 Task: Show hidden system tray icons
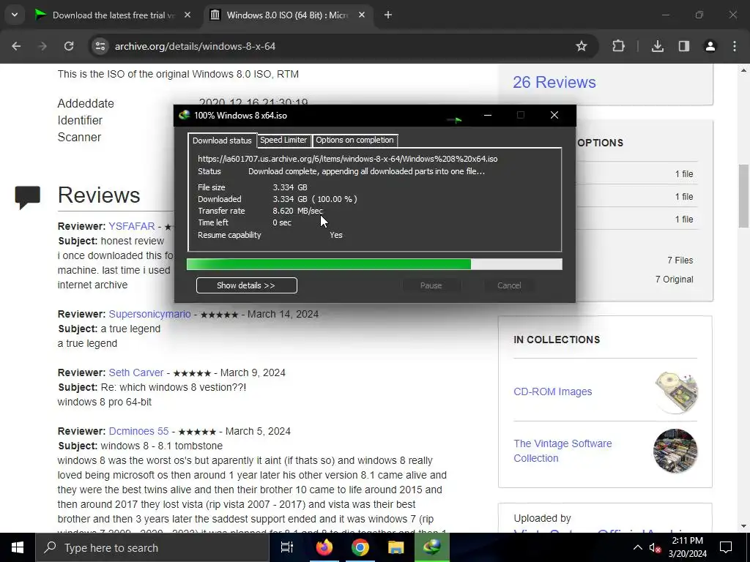pyautogui.click(x=638, y=547)
